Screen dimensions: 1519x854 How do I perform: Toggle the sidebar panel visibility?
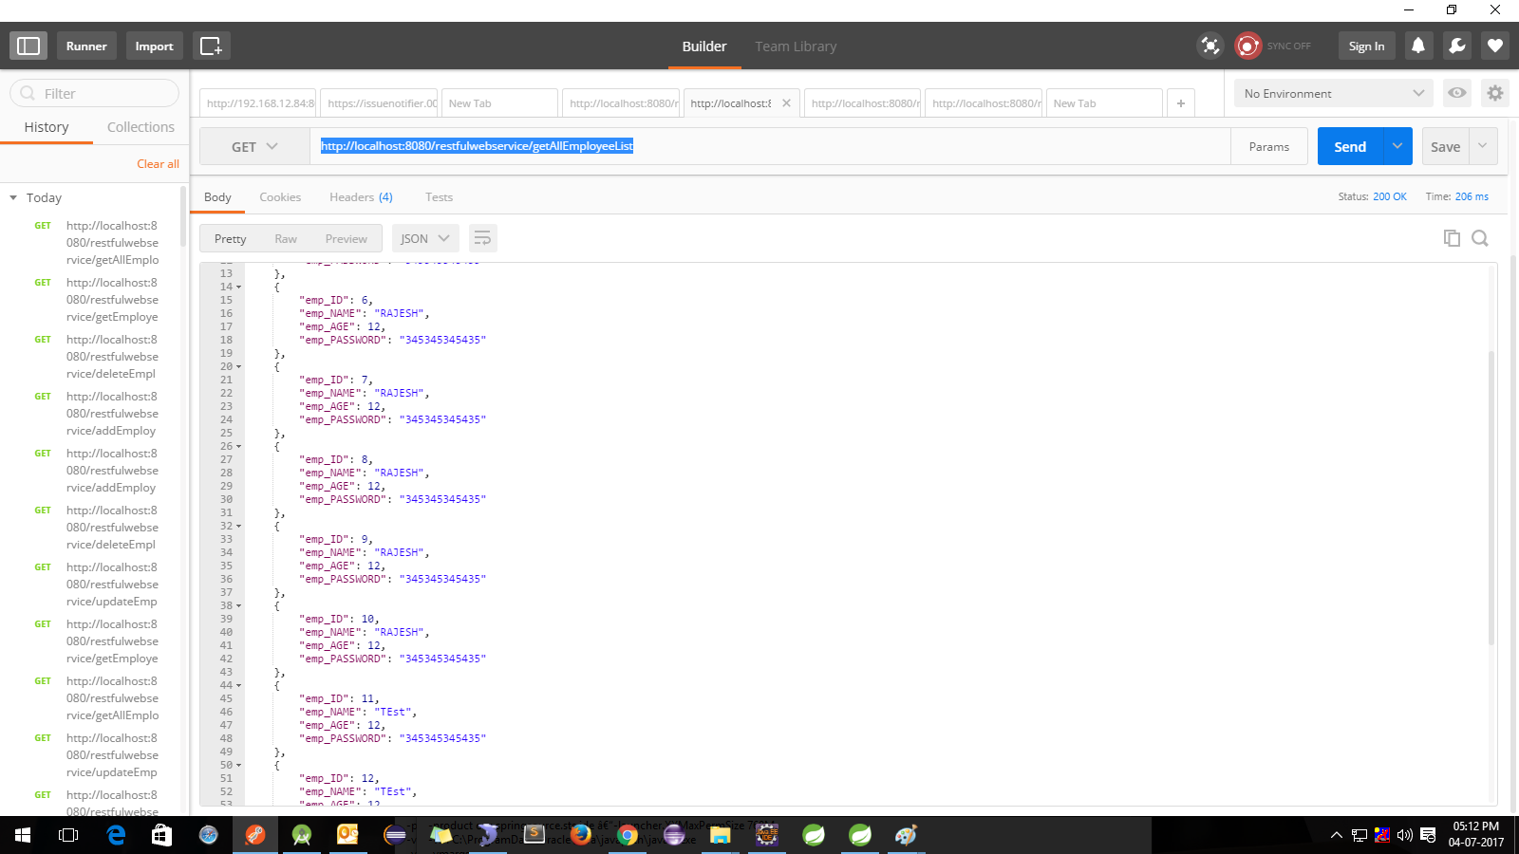click(x=28, y=45)
